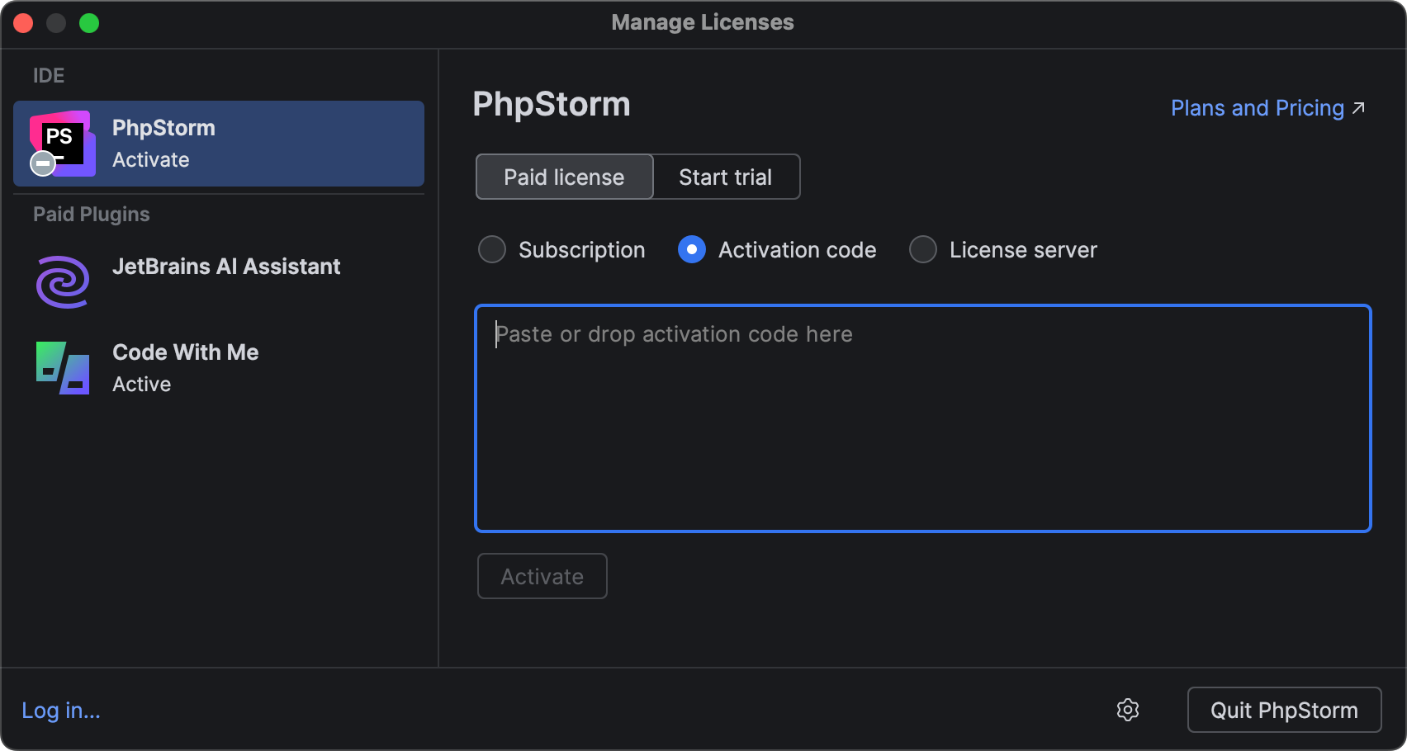Screen dimensions: 1407x751
Task: Click the 'IDE' section header
Action: [x=49, y=76]
